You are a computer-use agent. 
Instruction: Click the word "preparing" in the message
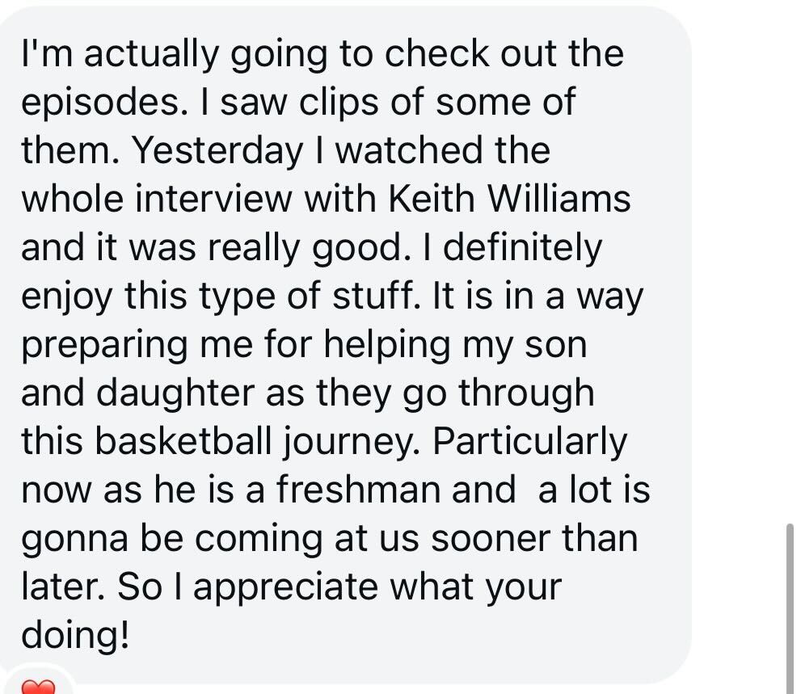(x=104, y=346)
